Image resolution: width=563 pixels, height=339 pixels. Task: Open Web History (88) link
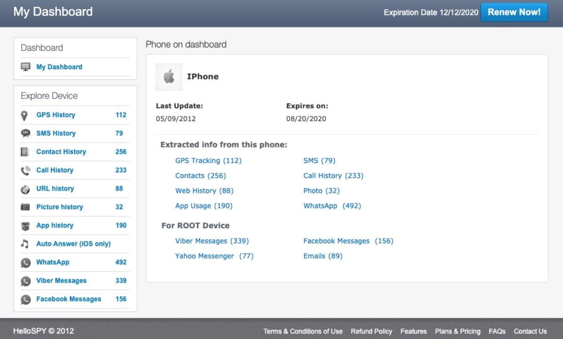click(204, 191)
